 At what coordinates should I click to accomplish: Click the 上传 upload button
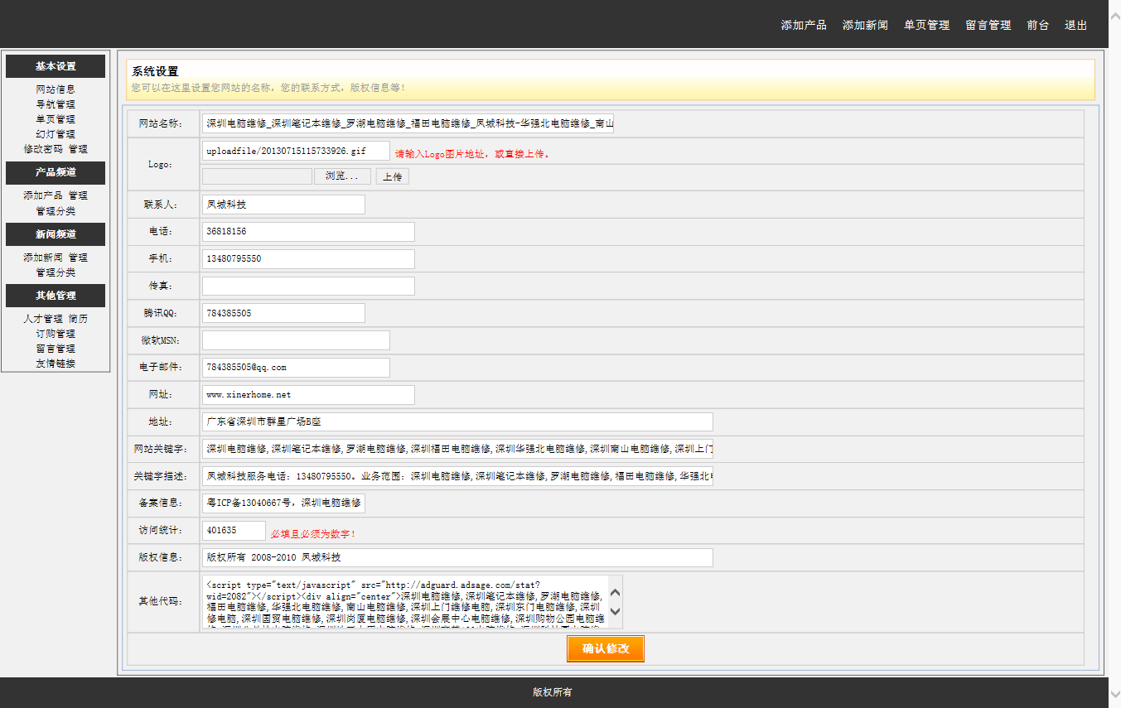click(x=392, y=176)
